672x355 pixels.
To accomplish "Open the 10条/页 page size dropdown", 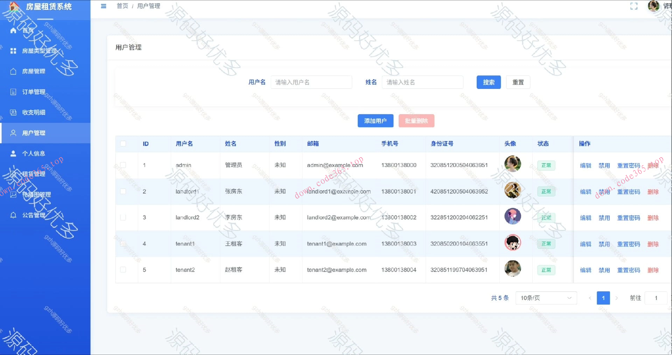I will 546,298.
